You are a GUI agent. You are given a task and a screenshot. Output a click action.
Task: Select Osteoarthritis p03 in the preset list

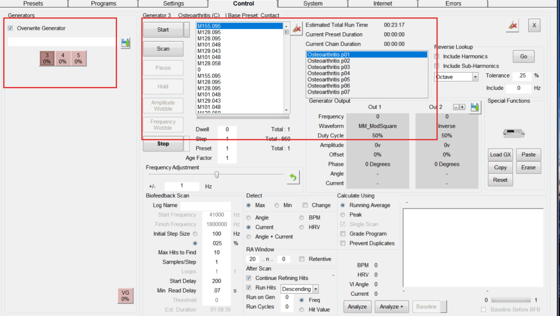tap(329, 67)
